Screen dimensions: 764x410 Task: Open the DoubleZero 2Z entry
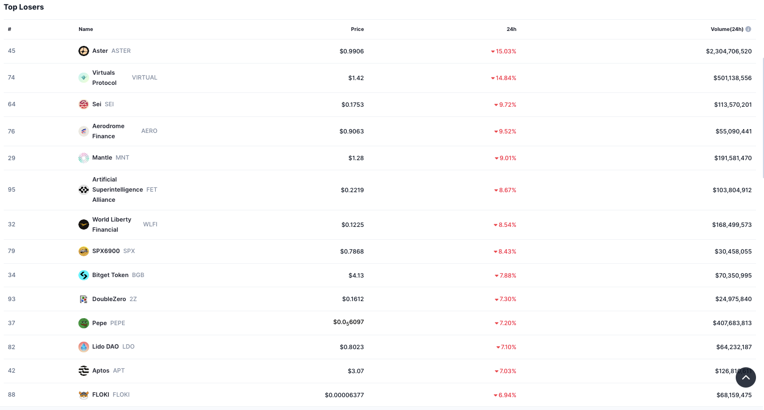coord(109,299)
